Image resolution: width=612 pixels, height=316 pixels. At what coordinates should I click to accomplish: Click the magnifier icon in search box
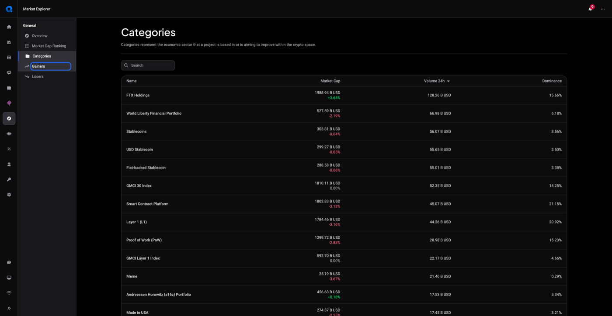[x=126, y=65]
